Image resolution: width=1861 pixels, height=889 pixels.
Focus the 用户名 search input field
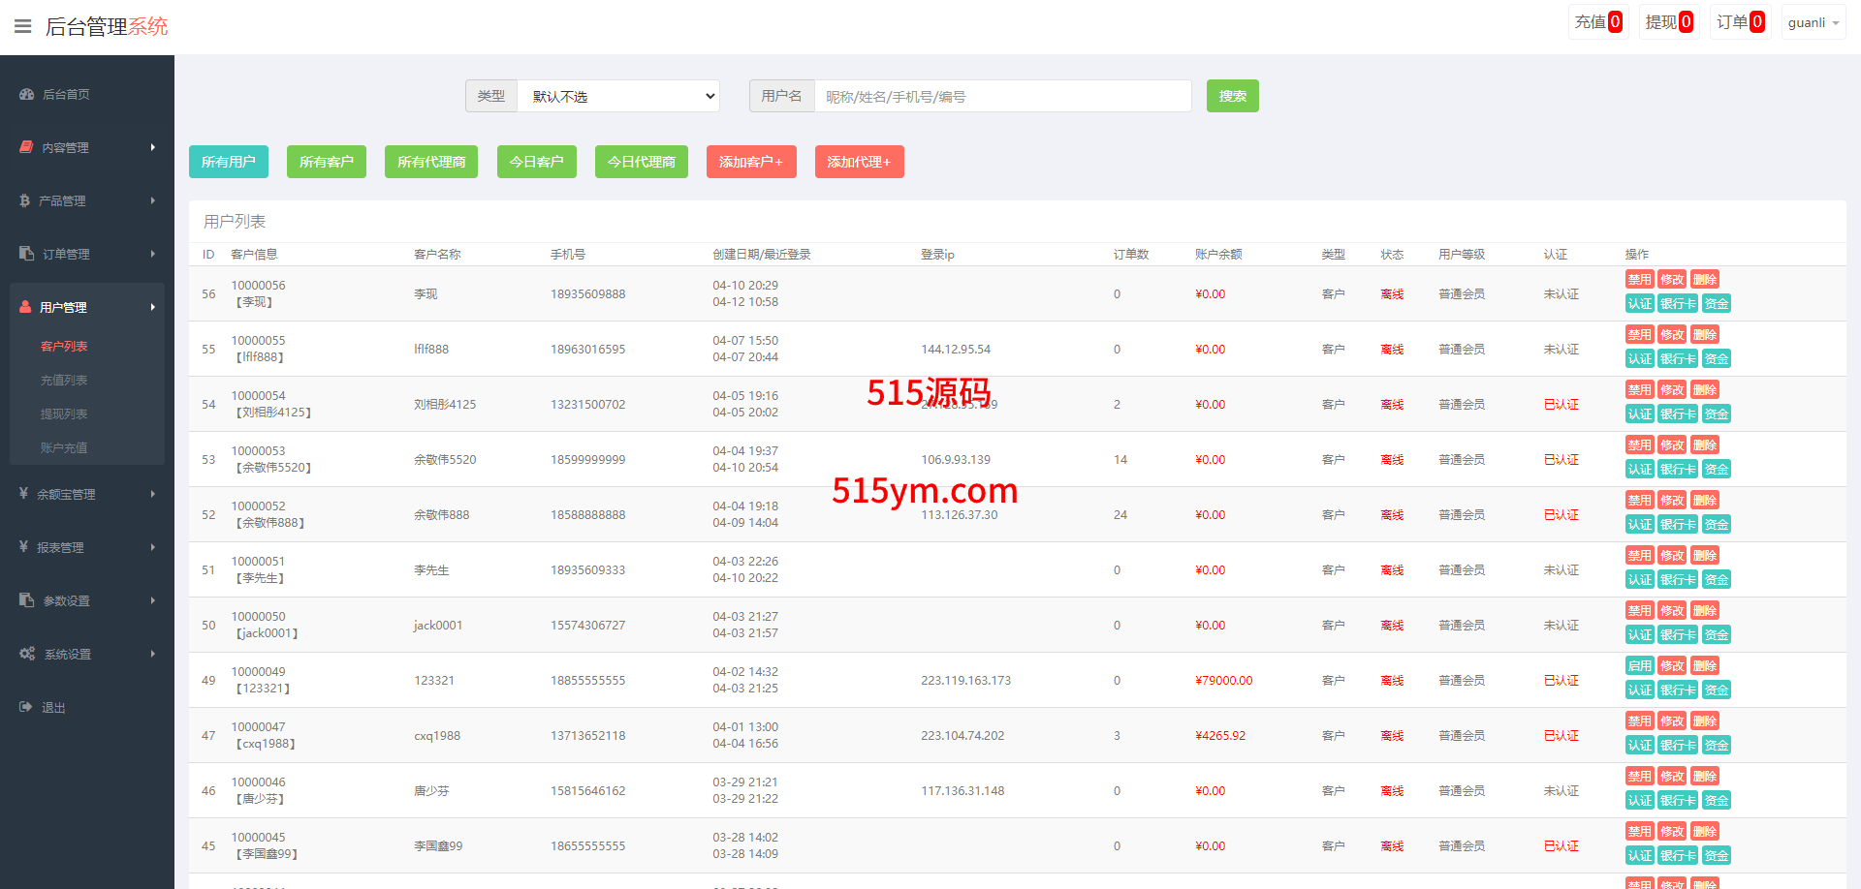(x=1002, y=96)
